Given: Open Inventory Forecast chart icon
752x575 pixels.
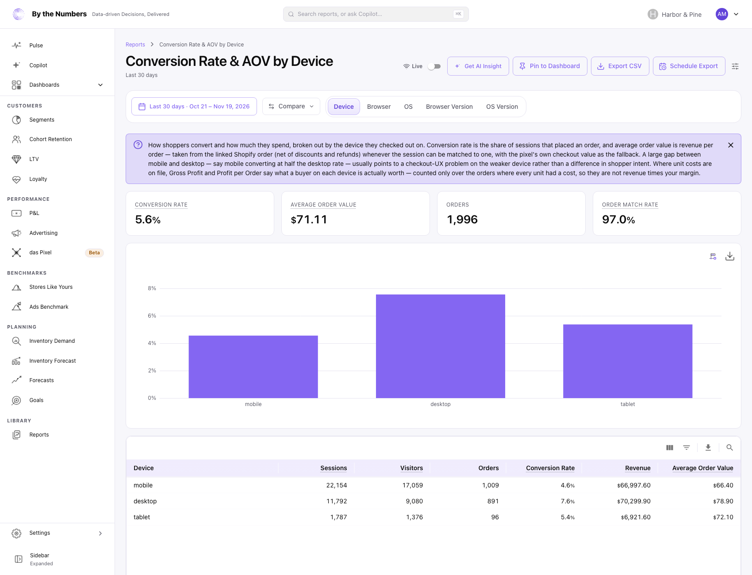Looking at the screenshot, I should click(x=16, y=361).
